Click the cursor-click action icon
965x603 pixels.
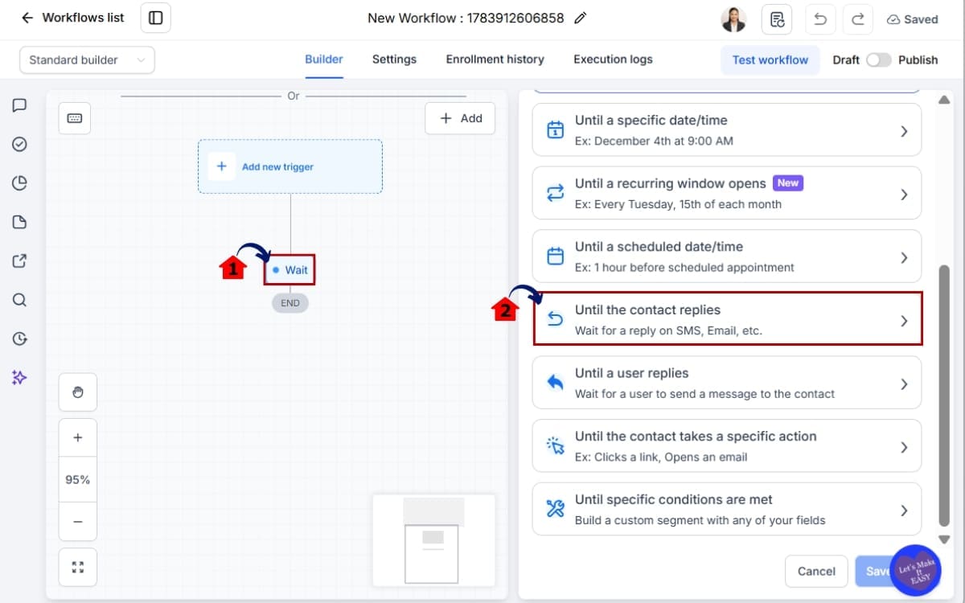pyautogui.click(x=555, y=445)
